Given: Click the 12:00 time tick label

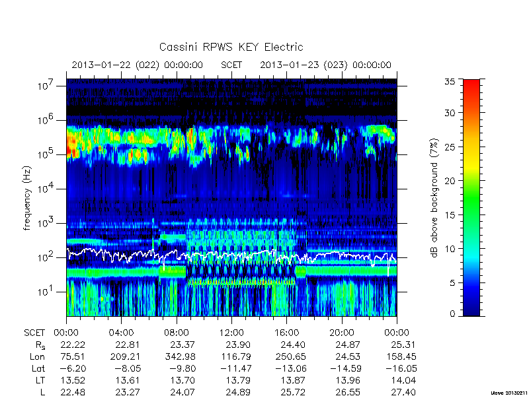Looking at the screenshot, I should pyautogui.click(x=231, y=333).
